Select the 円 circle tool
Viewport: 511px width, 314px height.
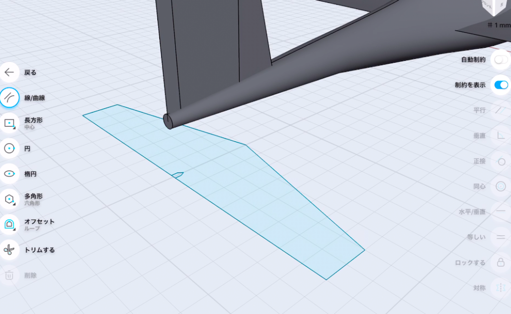tap(9, 149)
